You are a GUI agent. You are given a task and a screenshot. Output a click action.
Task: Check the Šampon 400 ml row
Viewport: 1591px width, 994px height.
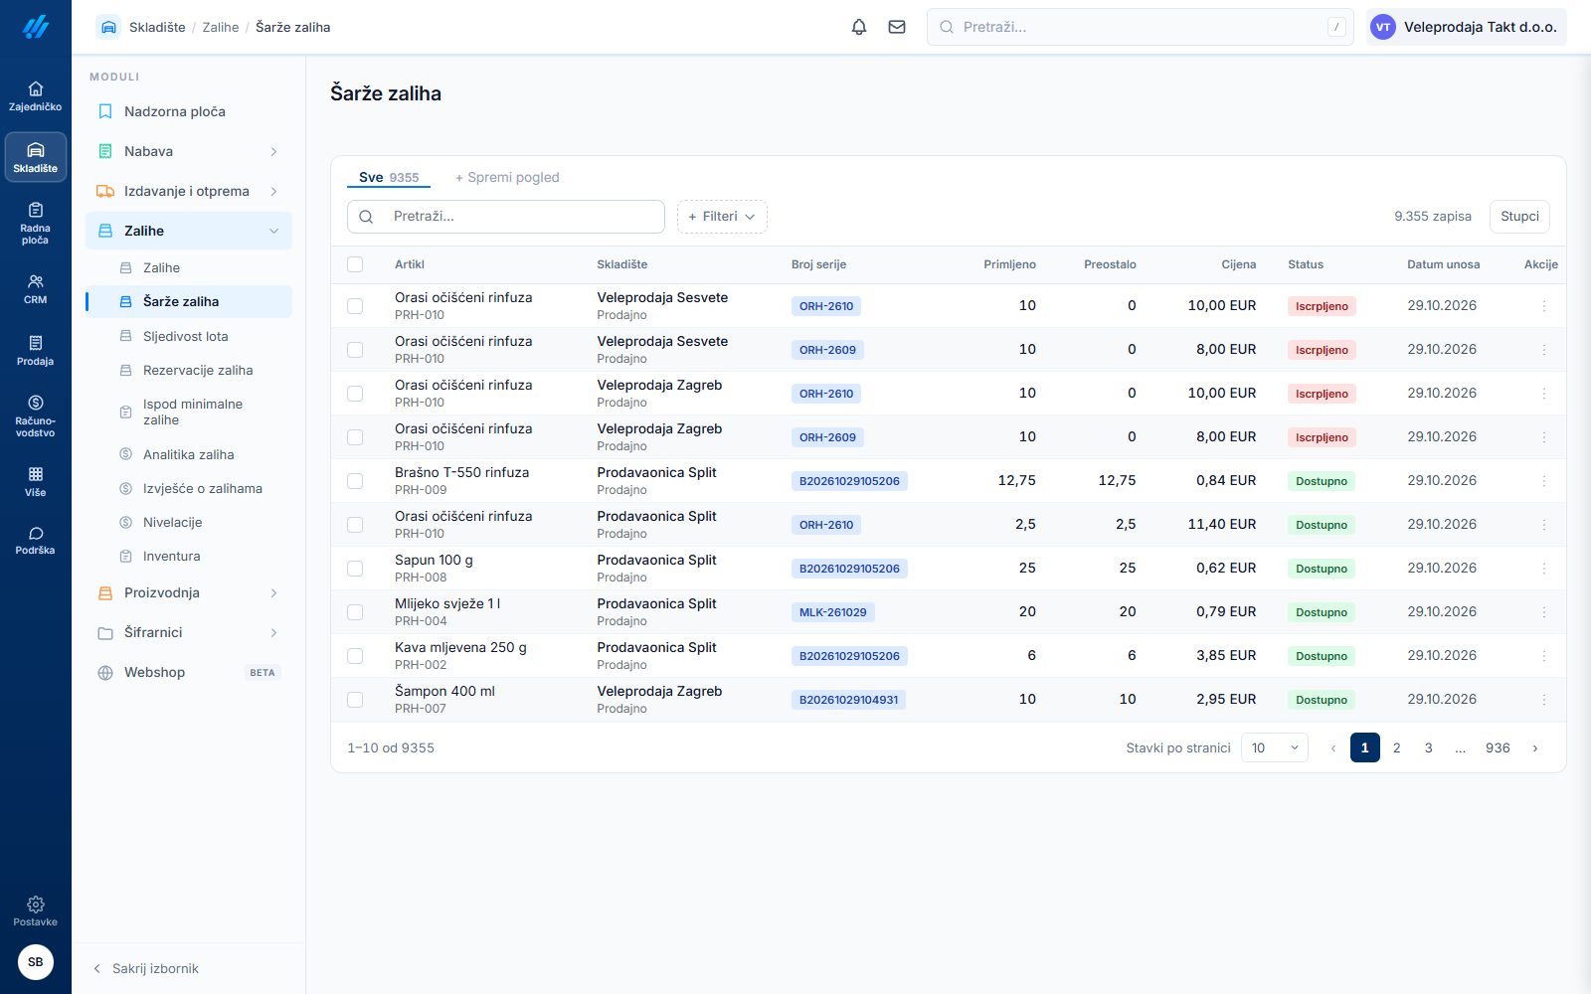click(355, 700)
